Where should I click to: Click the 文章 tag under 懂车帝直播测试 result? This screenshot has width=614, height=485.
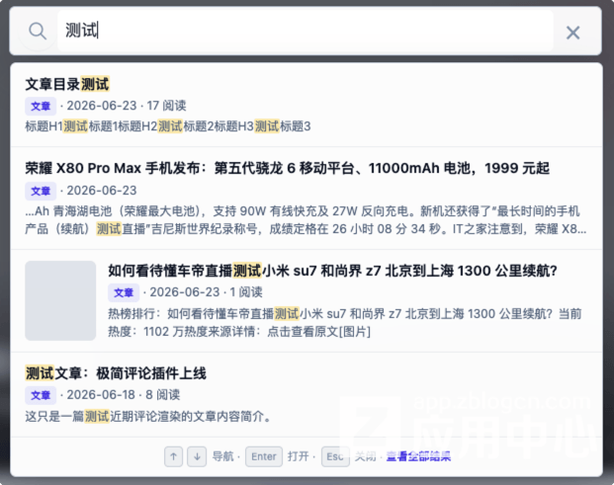[124, 292]
